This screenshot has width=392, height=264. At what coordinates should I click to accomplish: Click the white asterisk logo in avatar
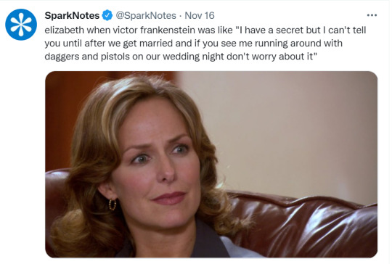(x=21, y=25)
